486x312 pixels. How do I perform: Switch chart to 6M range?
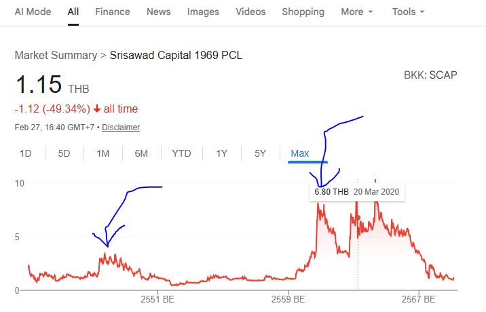pyautogui.click(x=141, y=153)
